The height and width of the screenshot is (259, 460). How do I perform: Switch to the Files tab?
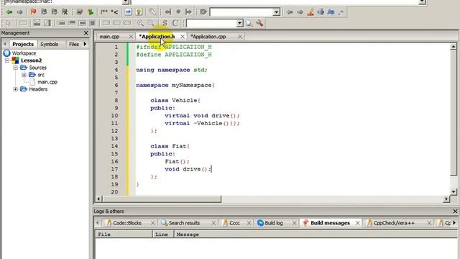coord(73,44)
